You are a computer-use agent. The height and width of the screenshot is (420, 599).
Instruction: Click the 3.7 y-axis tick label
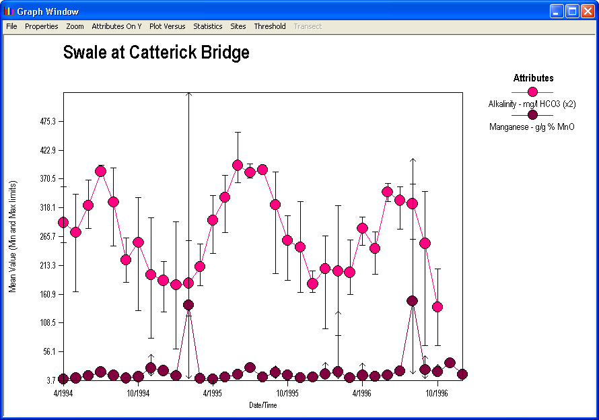[x=52, y=381]
